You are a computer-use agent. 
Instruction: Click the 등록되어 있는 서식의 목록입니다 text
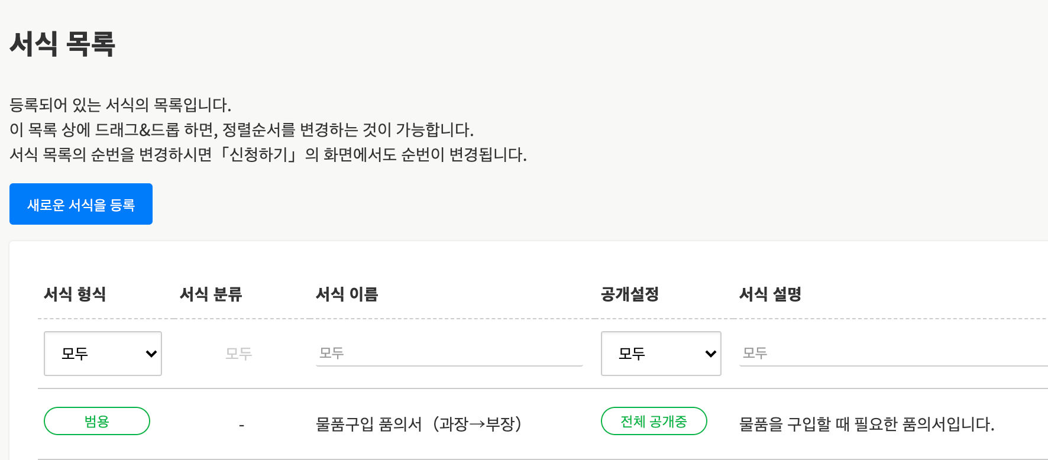click(121, 105)
